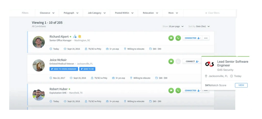The height and width of the screenshot is (119, 262).
Task: Click the Viewing 1 - 10 of 205 heading
Action: pos(47,22)
